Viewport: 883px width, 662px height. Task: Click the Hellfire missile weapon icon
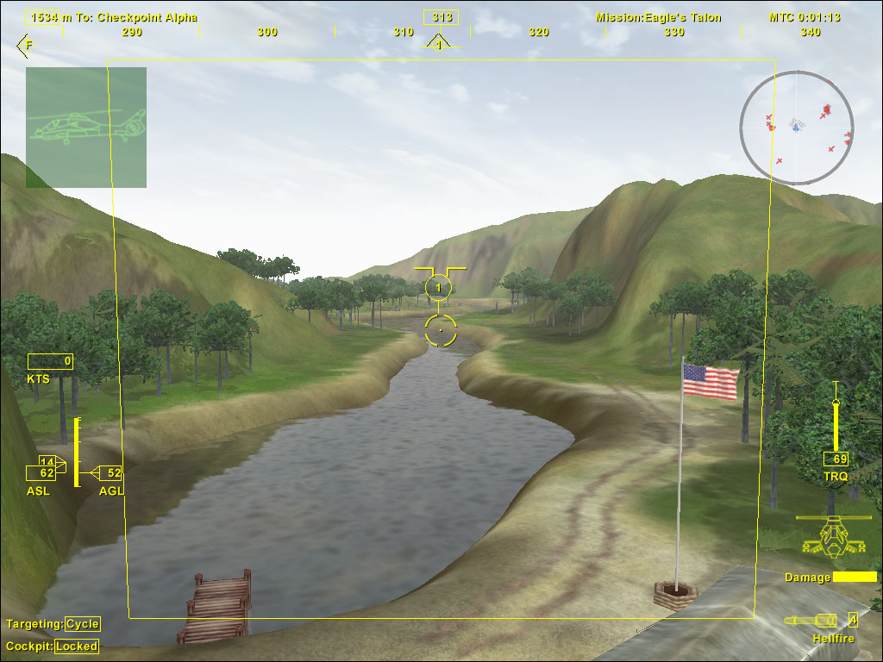[x=812, y=620]
